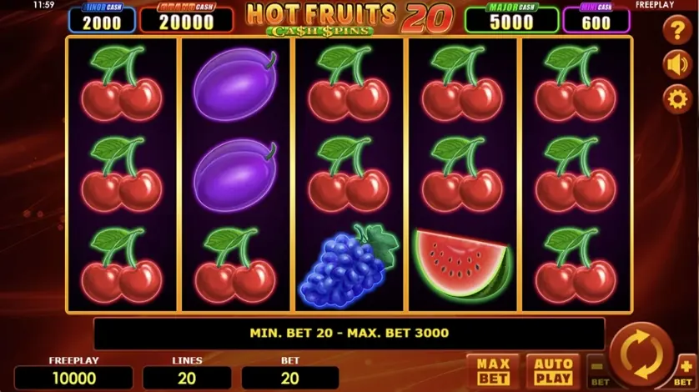699x392 pixels.
Task: Spin the reels with the circular arrows button
Action: pos(641,355)
